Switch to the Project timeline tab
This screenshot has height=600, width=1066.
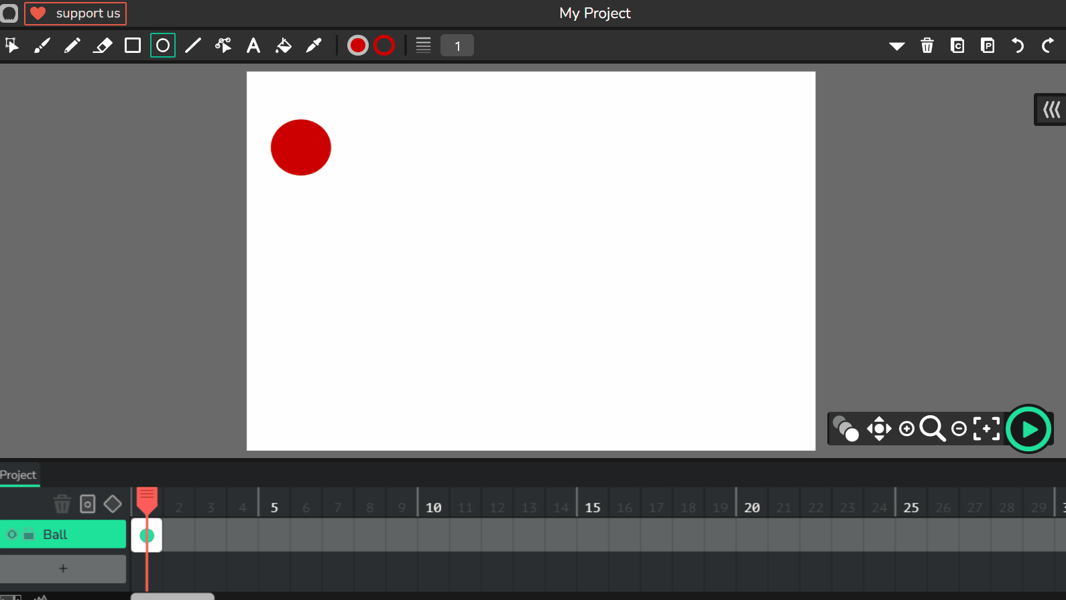(x=19, y=475)
